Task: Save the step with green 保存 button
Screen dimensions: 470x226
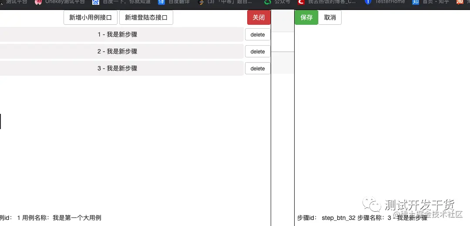Action: pyautogui.click(x=306, y=17)
